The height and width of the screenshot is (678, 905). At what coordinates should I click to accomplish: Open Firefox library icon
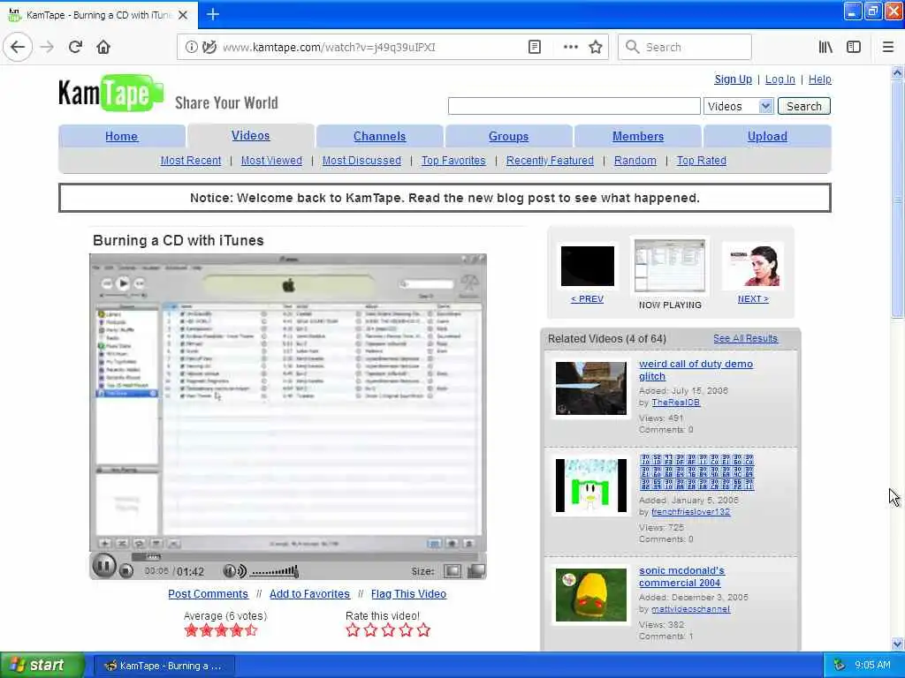[825, 47]
